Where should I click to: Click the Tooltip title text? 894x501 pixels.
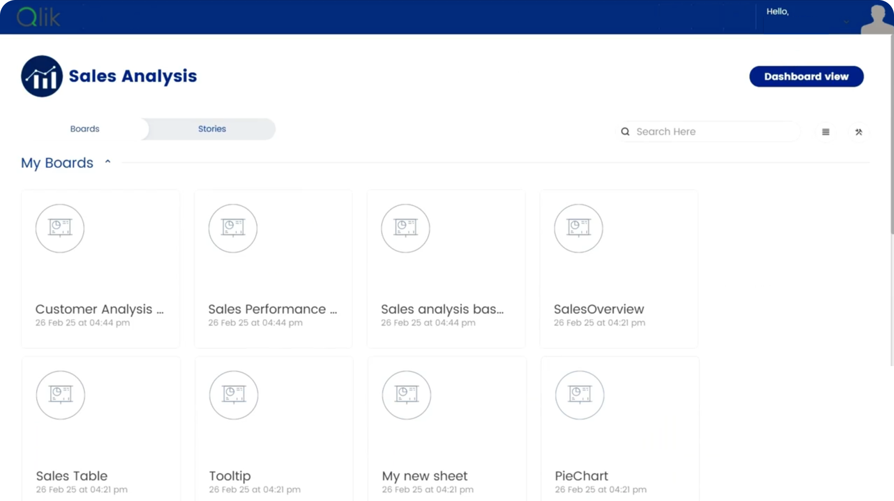230,476
